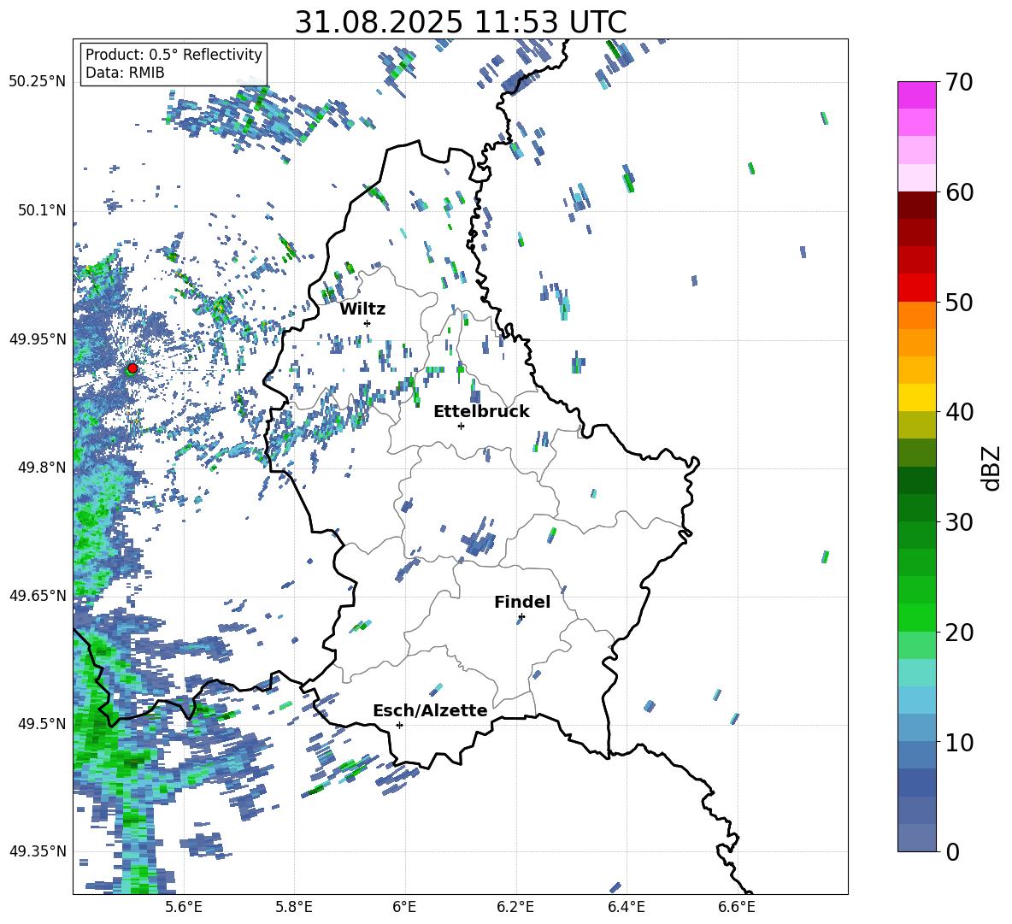
Task: Click the red radar location dot
Action: tap(132, 368)
